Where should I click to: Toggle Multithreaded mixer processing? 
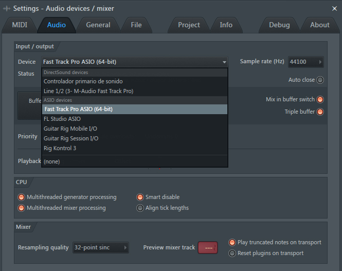pos(21,208)
